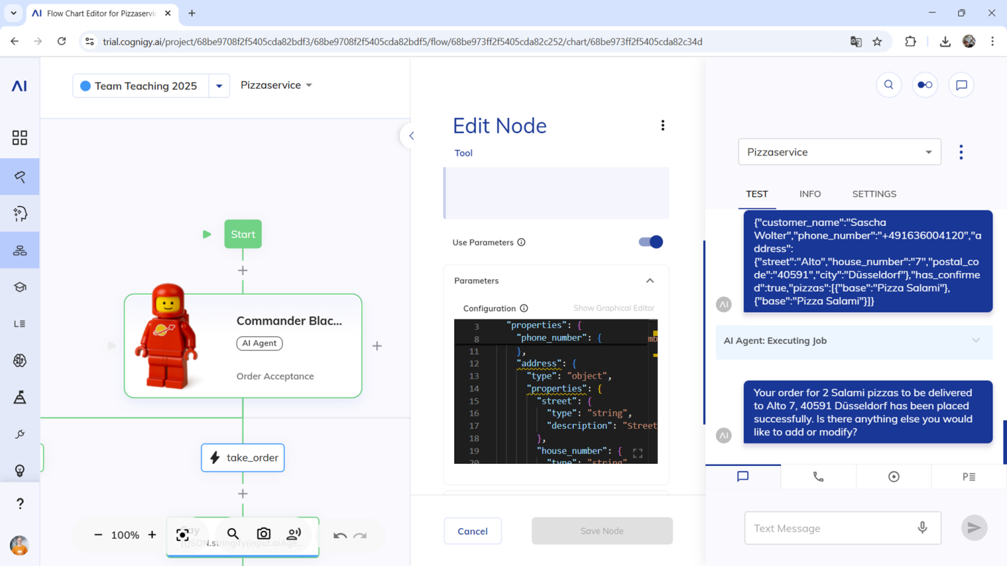Open the Pizzaservice endpoint dropdown

pos(839,152)
